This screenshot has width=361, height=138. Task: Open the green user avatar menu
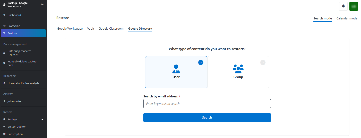(x=353, y=6)
